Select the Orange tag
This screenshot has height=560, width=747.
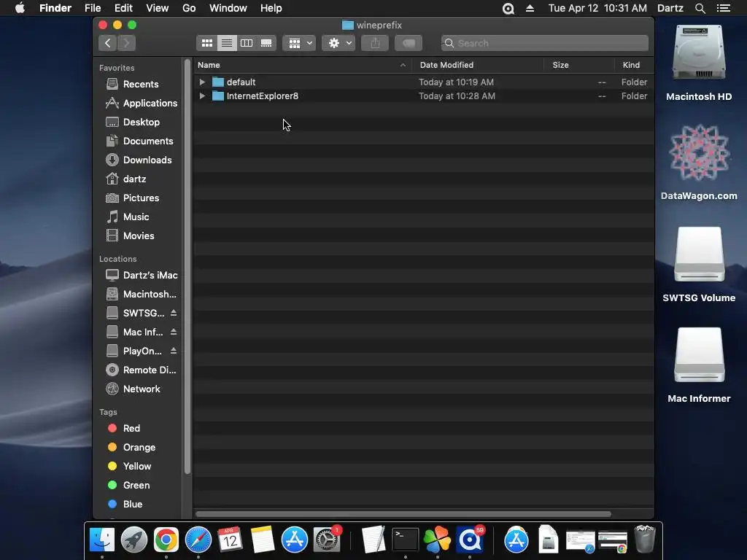pos(138,448)
